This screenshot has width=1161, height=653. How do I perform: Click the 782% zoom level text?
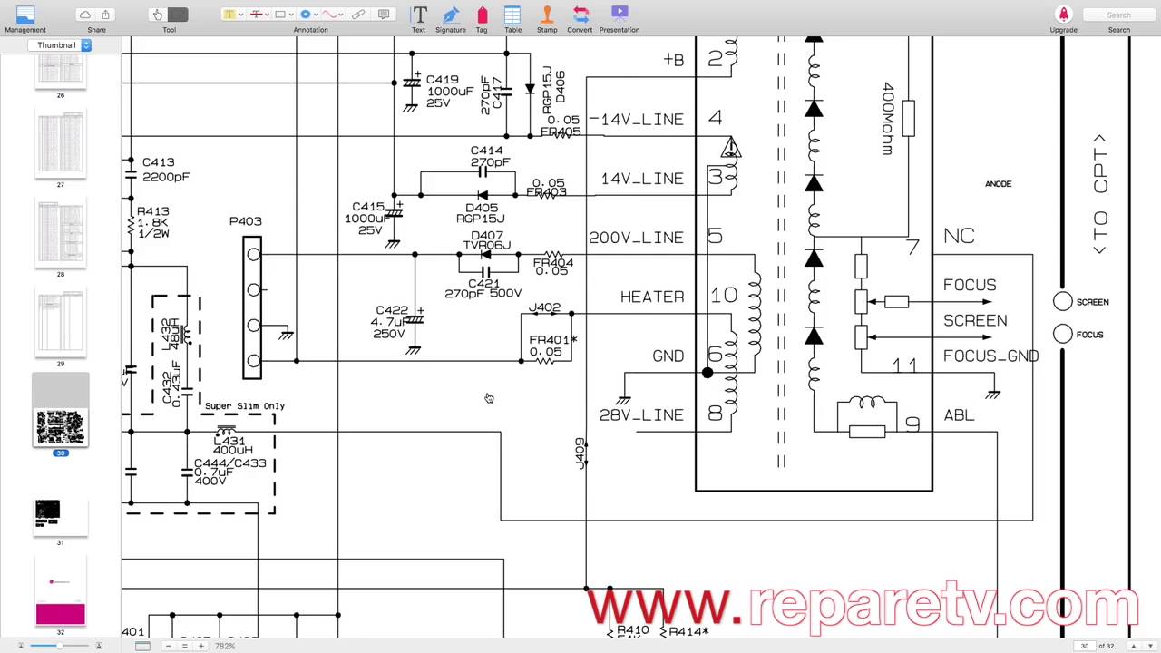(x=225, y=646)
